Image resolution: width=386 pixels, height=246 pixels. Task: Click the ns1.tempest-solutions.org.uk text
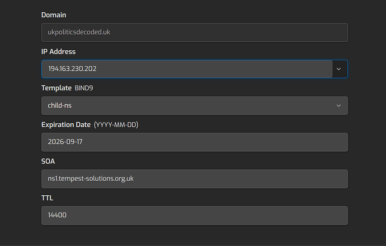(x=91, y=179)
